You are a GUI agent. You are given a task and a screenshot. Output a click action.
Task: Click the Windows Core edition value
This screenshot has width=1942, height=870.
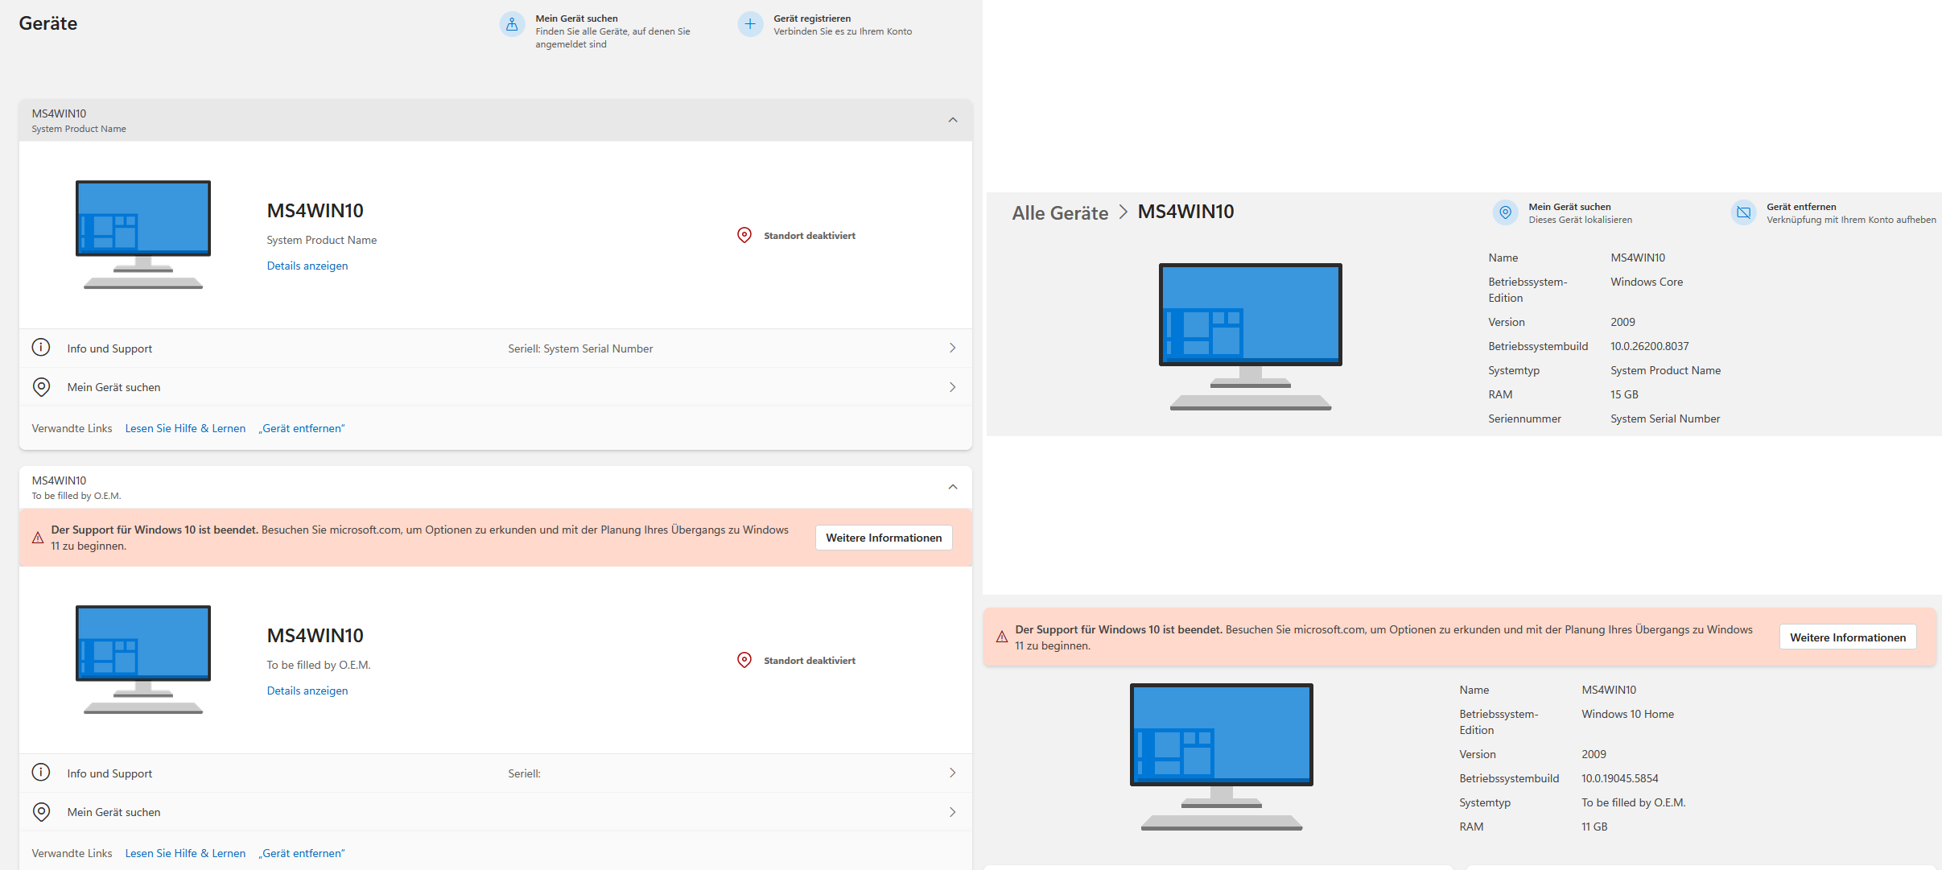[1647, 282]
